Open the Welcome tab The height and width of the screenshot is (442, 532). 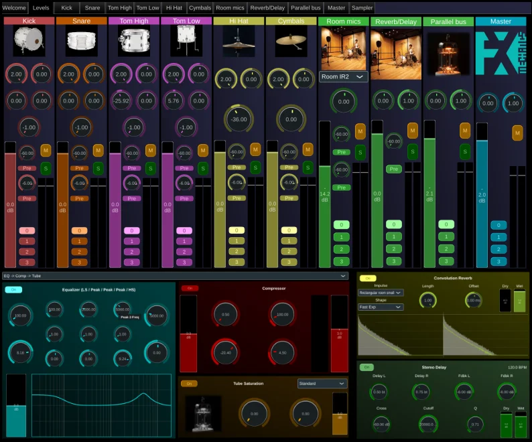coord(15,8)
